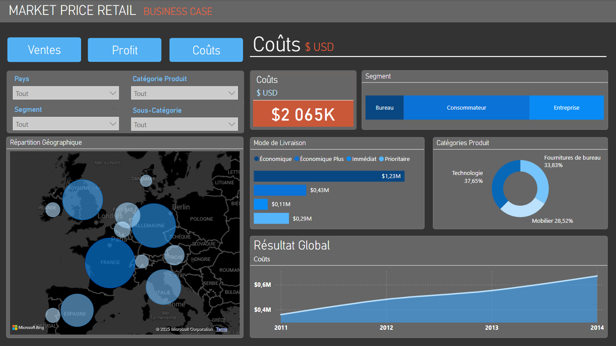Open the map Terms link
The image size is (616, 346).
[222, 329]
